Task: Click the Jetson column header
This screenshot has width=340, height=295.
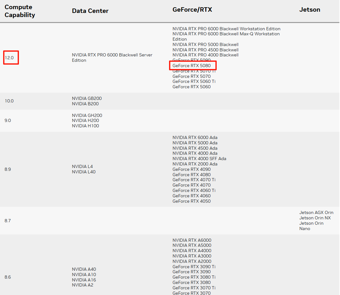Action: 310,9
